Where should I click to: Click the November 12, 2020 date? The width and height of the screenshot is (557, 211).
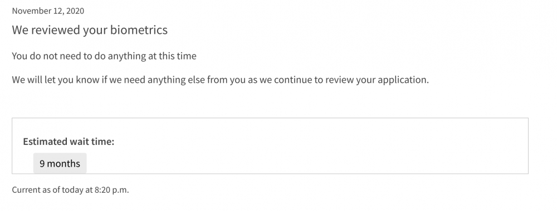(48, 11)
